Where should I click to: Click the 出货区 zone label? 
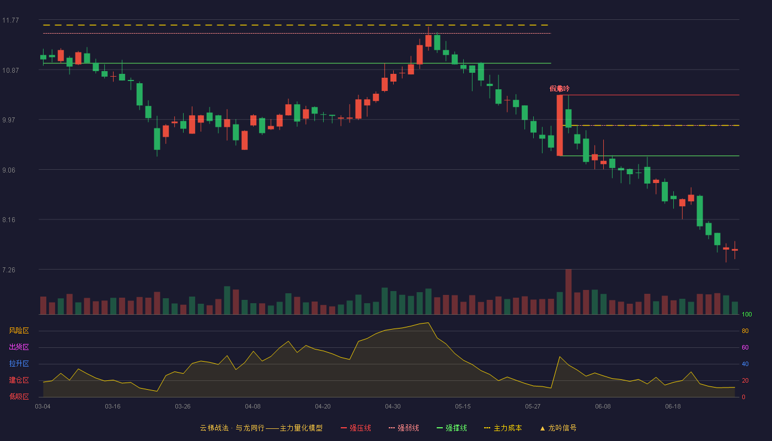coord(19,347)
